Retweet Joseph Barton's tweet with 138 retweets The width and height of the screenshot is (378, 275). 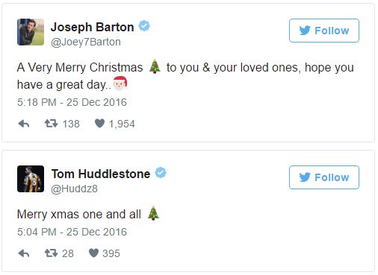coord(51,124)
